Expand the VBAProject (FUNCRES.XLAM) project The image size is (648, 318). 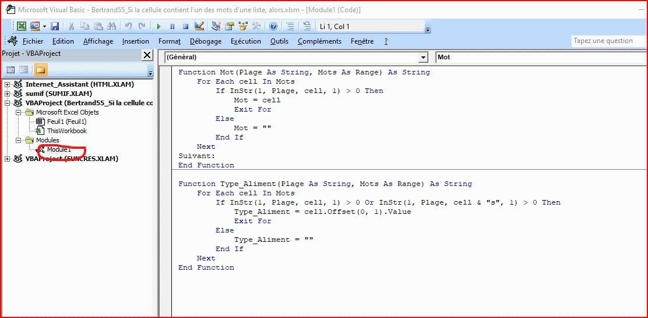tap(7, 159)
